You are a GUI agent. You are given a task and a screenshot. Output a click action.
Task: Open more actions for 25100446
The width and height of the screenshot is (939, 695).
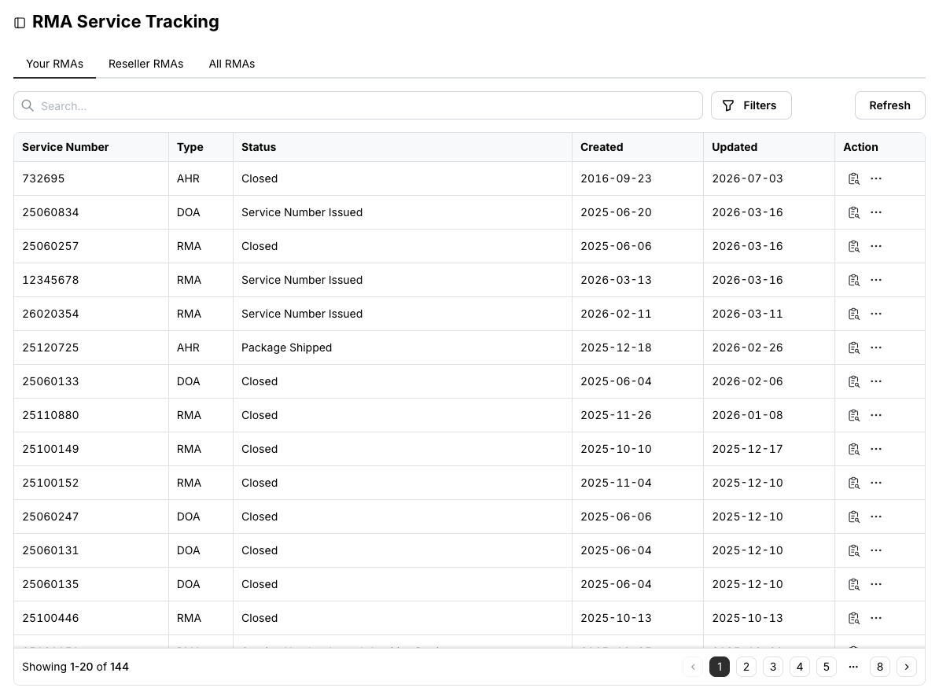[x=876, y=619]
